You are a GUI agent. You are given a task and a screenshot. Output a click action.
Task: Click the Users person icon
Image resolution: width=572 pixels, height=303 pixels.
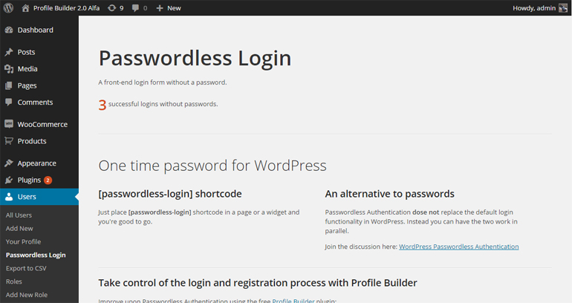point(9,197)
